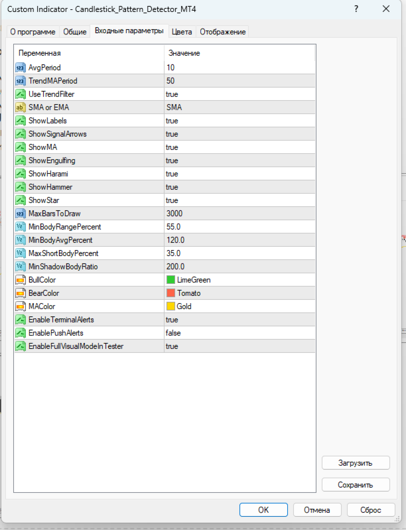Click the ShowMA true value

pos(172,147)
